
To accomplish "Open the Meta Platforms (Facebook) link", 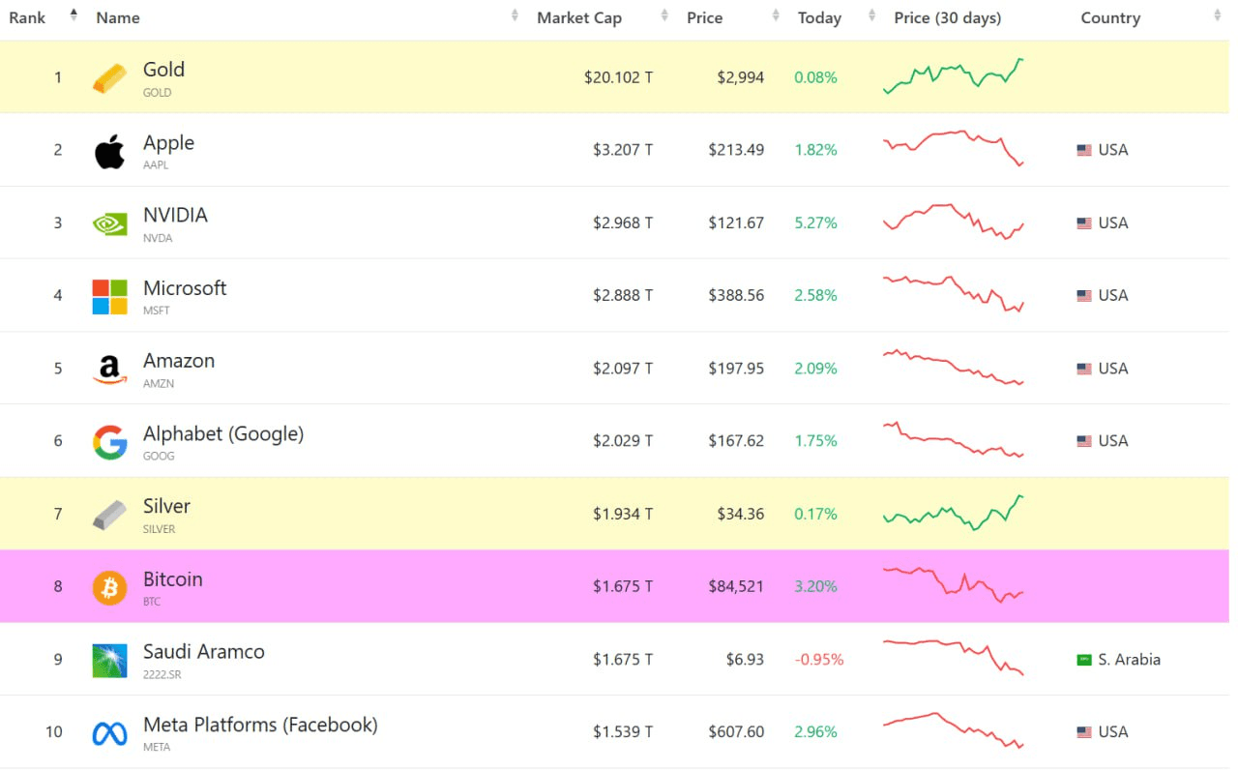I will point(260,725).
